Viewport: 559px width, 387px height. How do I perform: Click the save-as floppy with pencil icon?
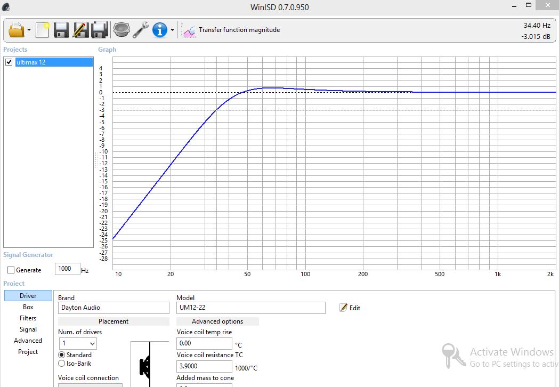[80, 30]
